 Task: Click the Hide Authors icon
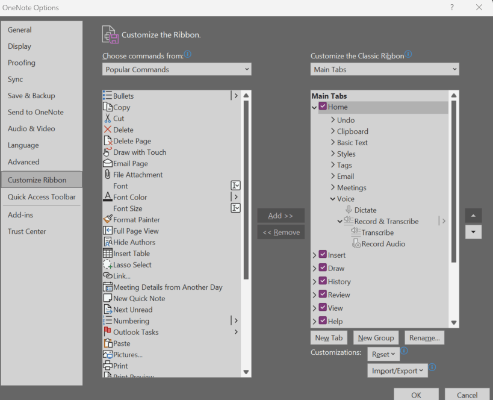pyautogui.click(x=108, y=242)
